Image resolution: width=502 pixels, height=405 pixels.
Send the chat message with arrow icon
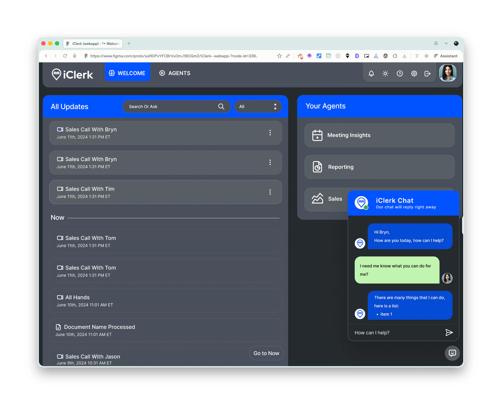click(449, 332)
